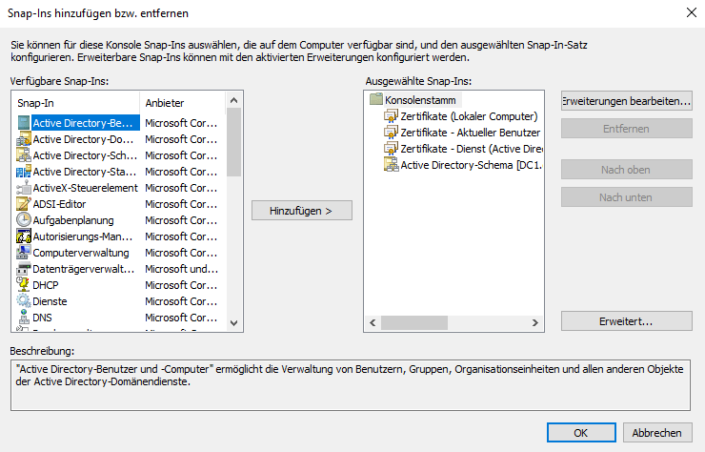
Task: Click the Erweitert... button
Action: tap(626, 321)
